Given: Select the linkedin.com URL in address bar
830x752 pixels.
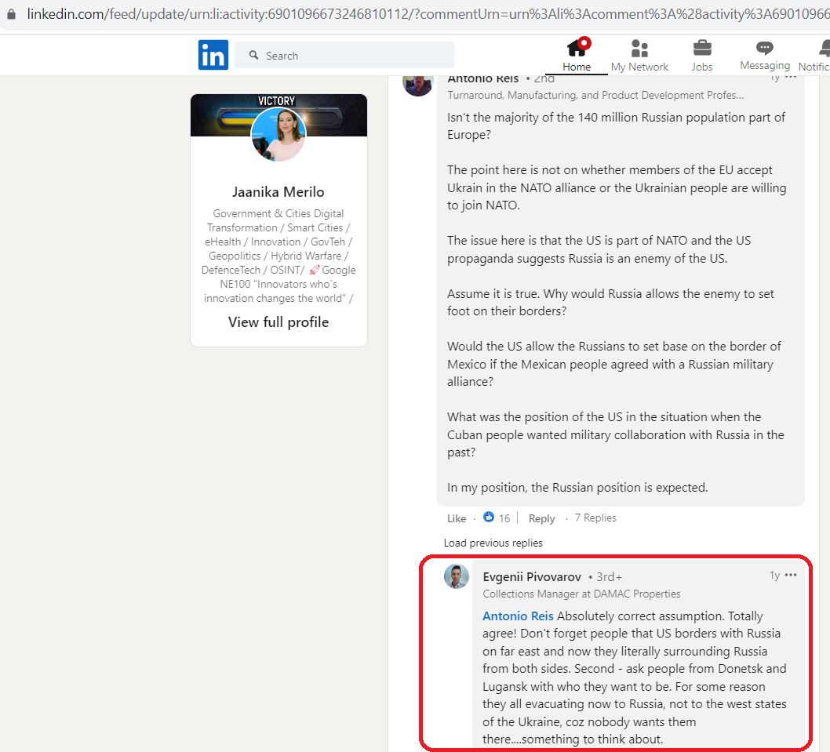Looking at the screenshot, I should (428, 14).
